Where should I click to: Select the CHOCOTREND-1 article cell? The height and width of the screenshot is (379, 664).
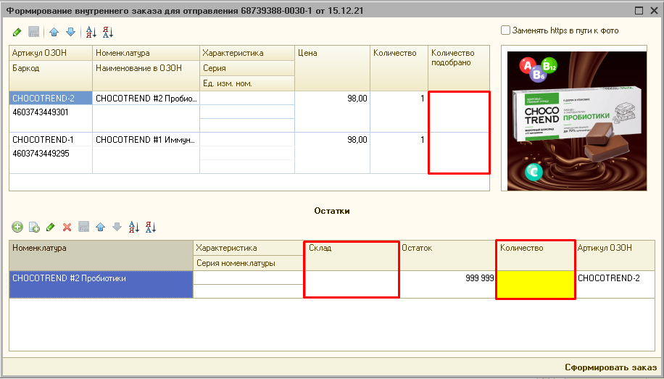[51, 139]
